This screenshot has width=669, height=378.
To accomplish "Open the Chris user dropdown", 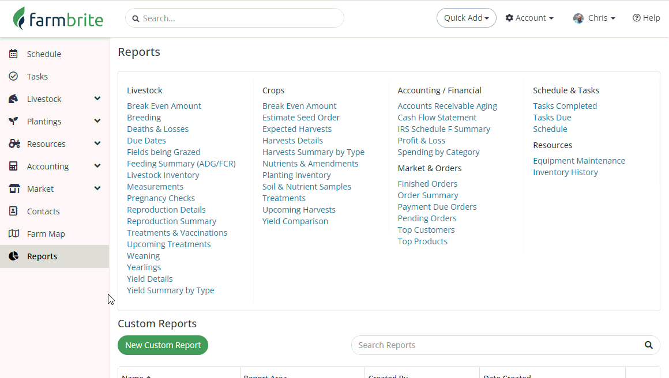I will pos(595,18).
